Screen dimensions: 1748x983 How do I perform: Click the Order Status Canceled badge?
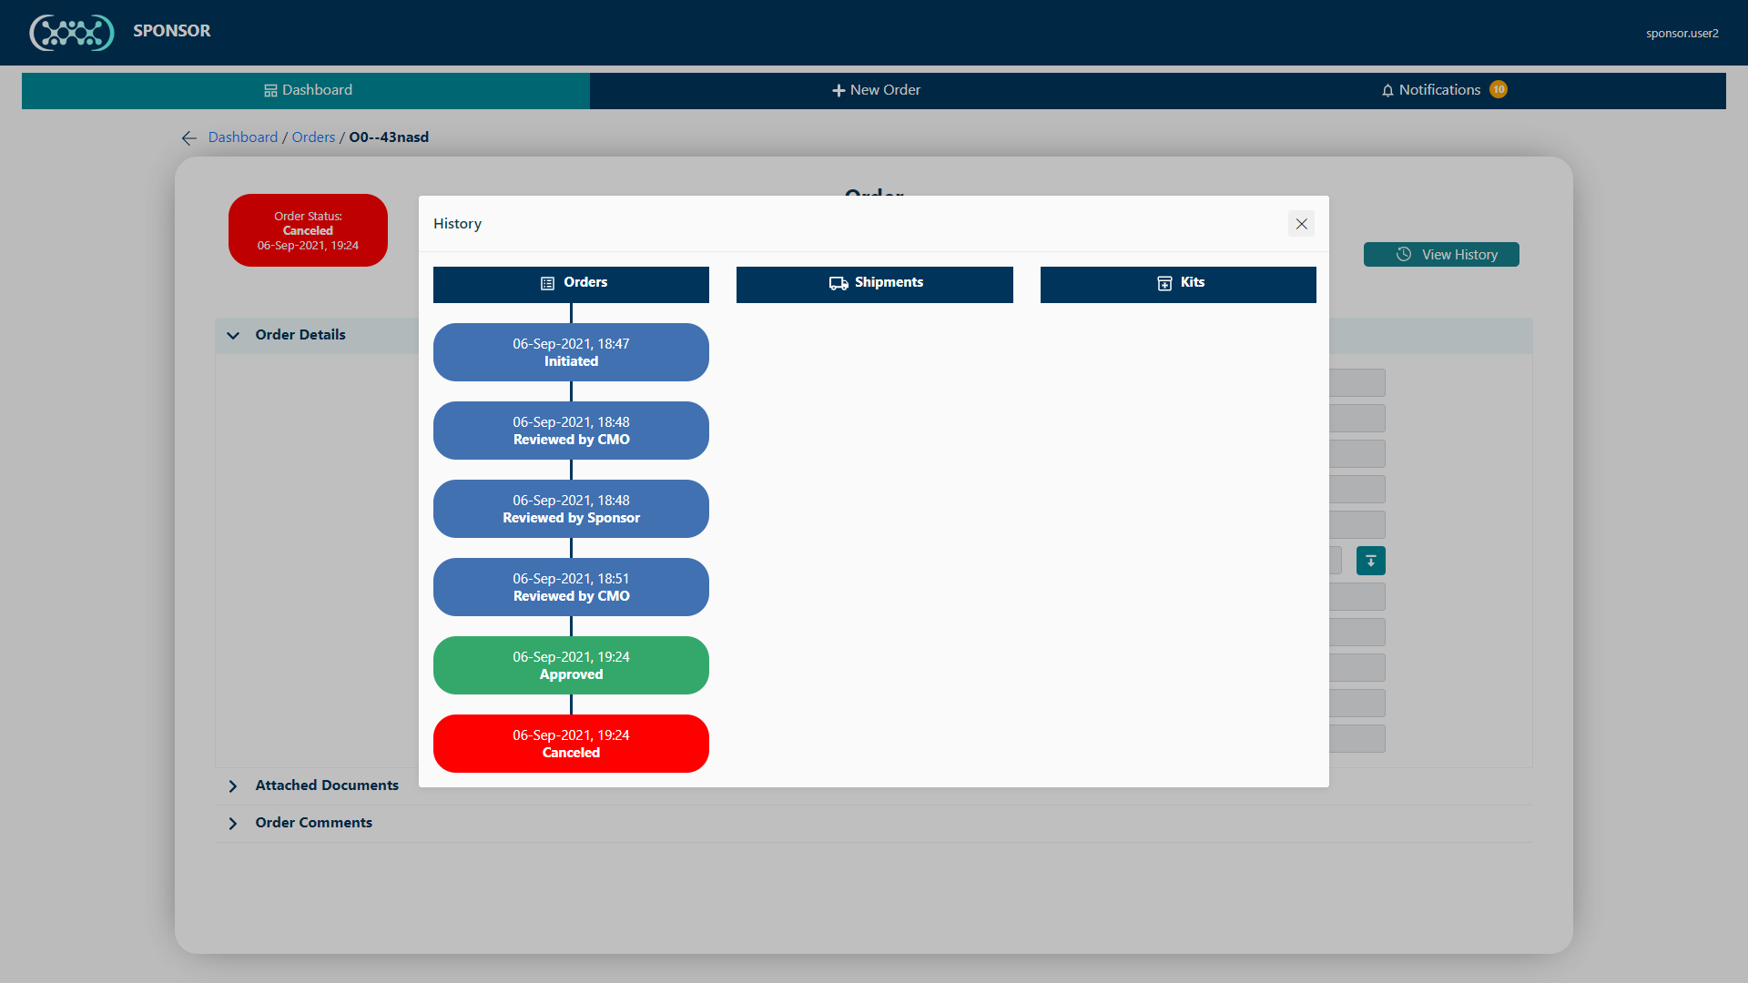[308, 230]
